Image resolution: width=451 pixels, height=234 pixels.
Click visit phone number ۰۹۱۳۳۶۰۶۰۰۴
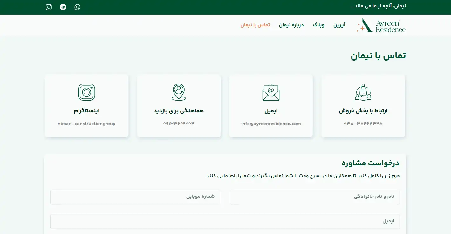[179, 124]
